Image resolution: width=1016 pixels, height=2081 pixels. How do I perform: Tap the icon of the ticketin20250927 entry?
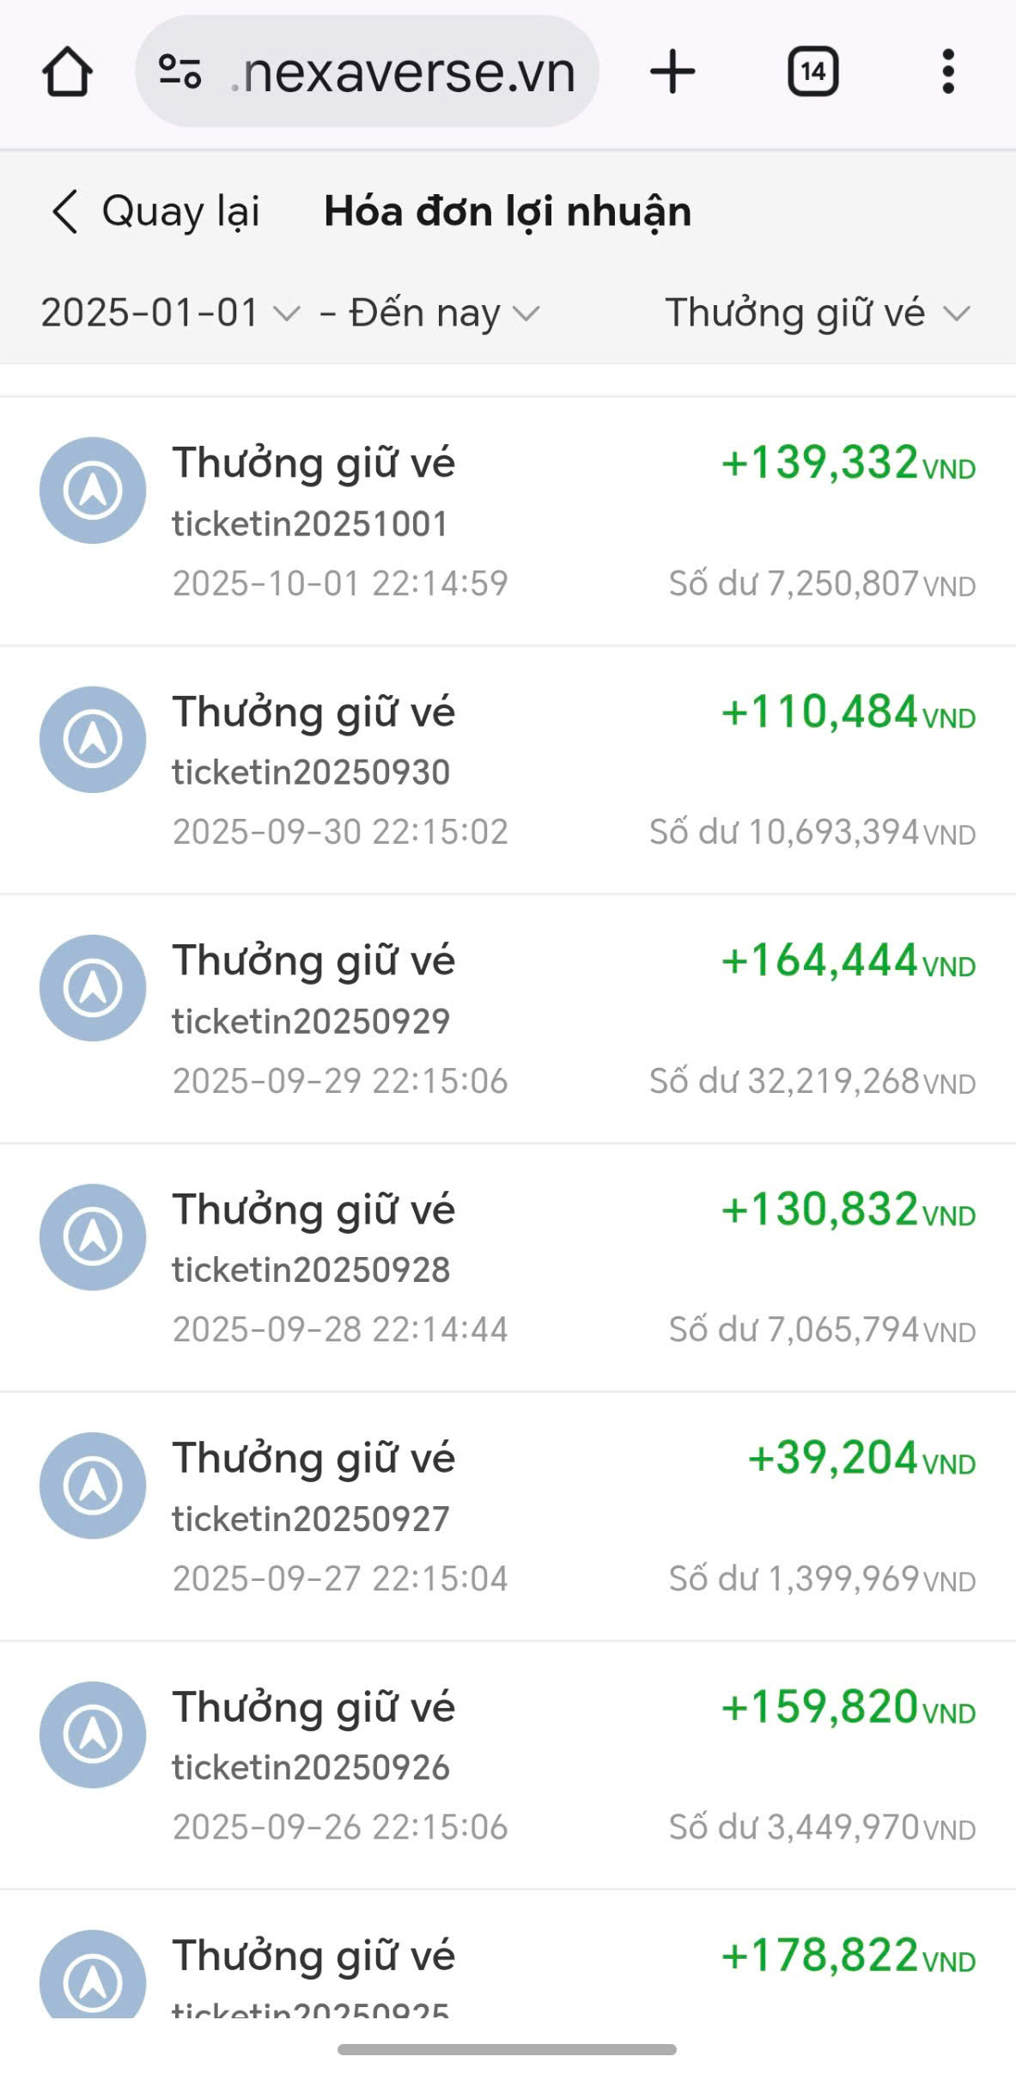93,1486
